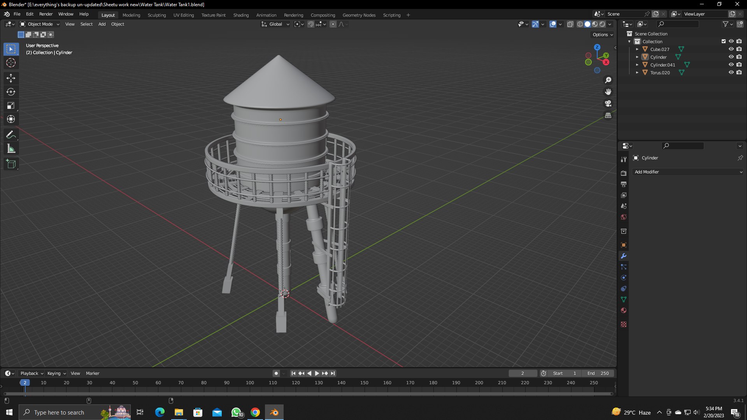747x420 pixels.
Task: Open Chrome from the Windows taskbar
Action: tap(255, 412)
